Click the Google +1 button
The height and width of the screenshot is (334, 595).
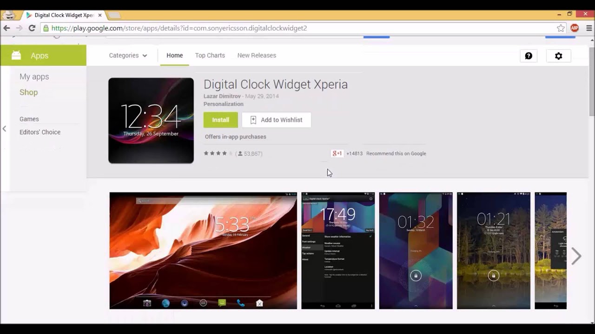pos(337,154)
